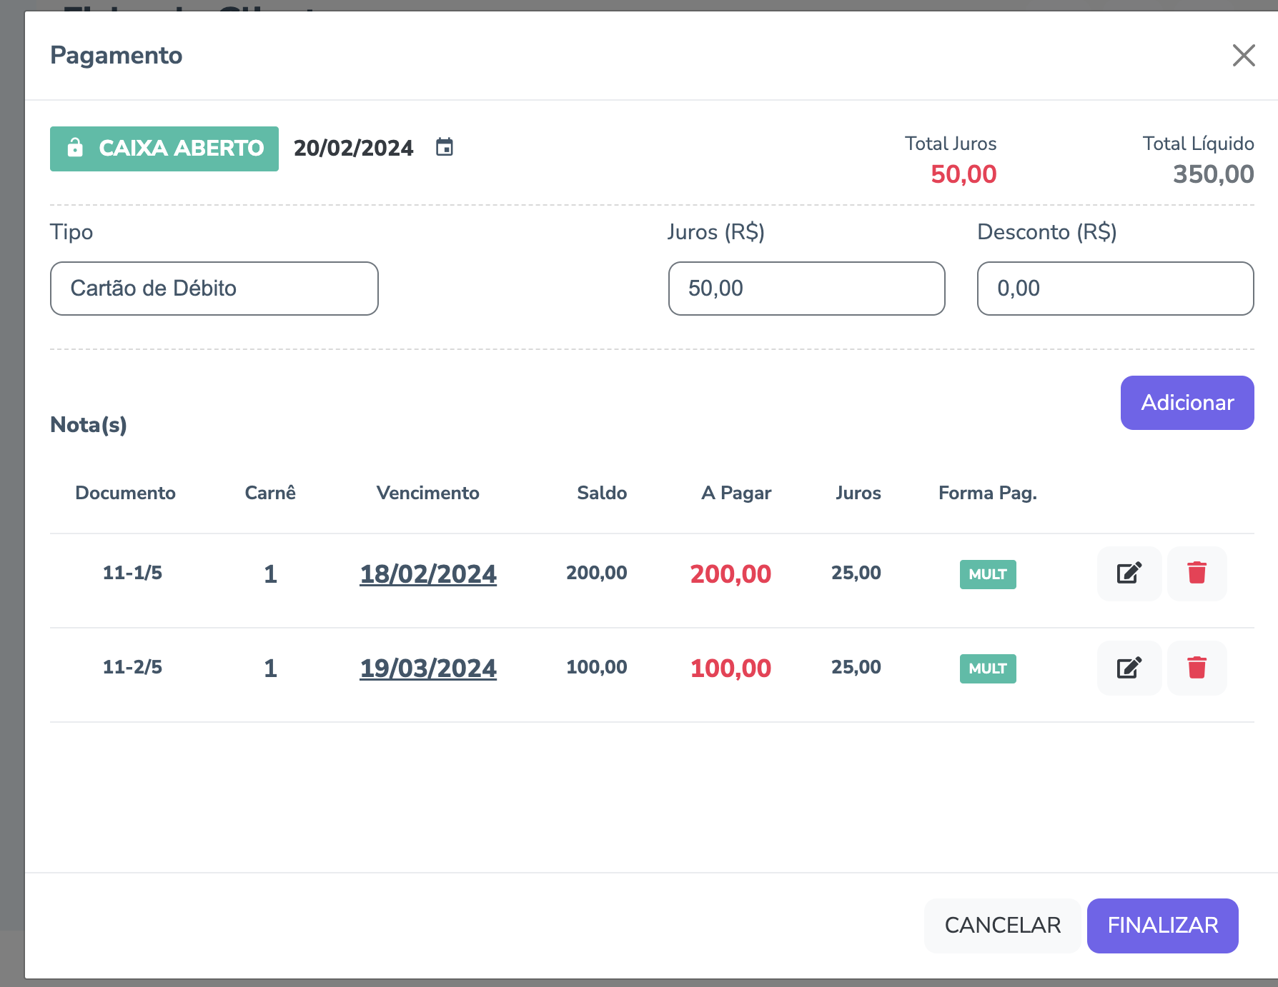Viewport: 1278px width, 987px height.
Task: Close the Pagamento dialog with X
Action: [1244, 55]
